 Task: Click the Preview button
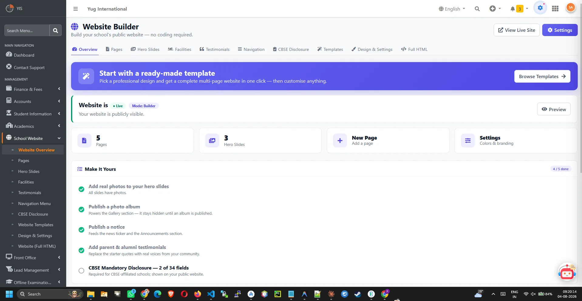(x=554, y=109)
